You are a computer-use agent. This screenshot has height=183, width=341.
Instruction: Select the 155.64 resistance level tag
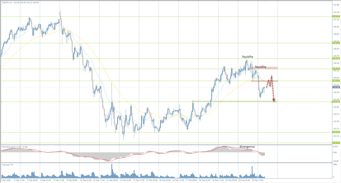(336, 58)
